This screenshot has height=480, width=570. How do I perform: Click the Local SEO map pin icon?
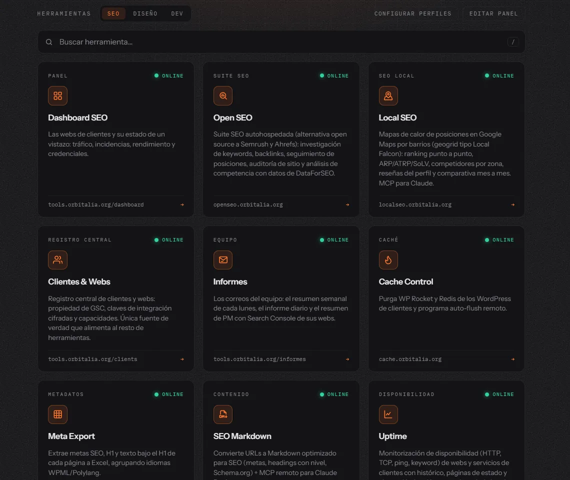(x=388, y=95)
